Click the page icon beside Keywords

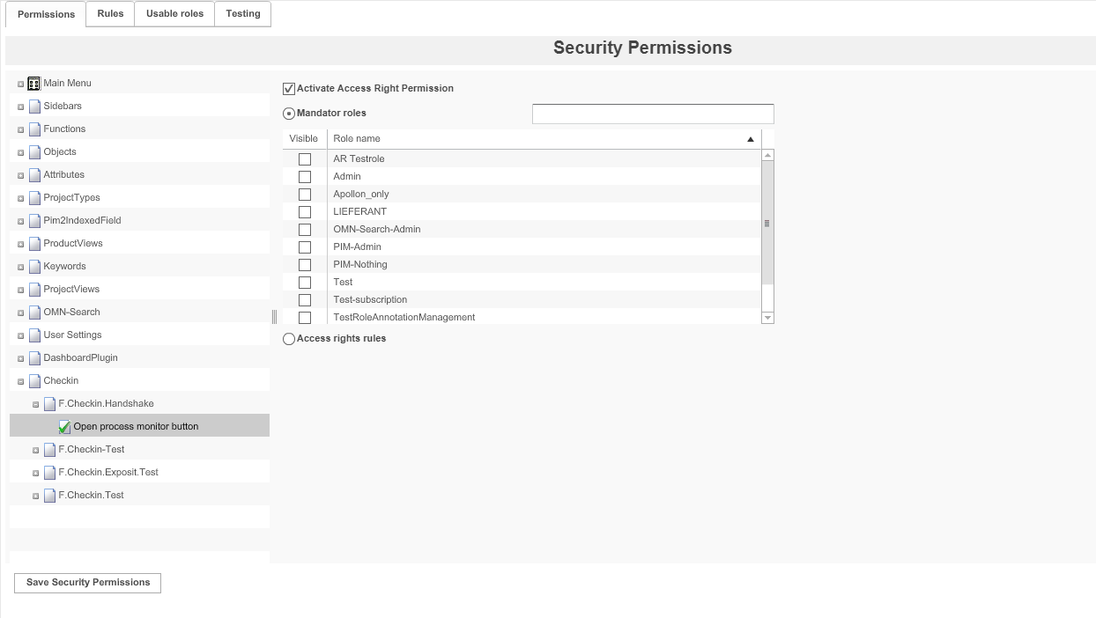point(33,266)
